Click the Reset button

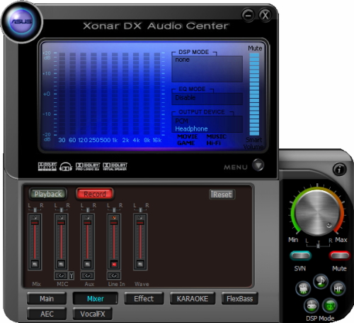click(x=222, y=195)
